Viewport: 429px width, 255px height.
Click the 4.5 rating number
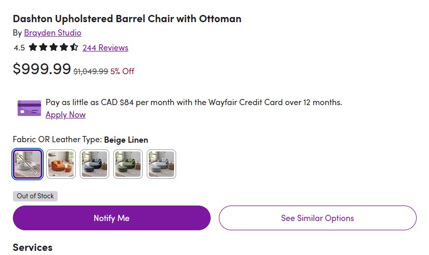(x=19, y=48)
